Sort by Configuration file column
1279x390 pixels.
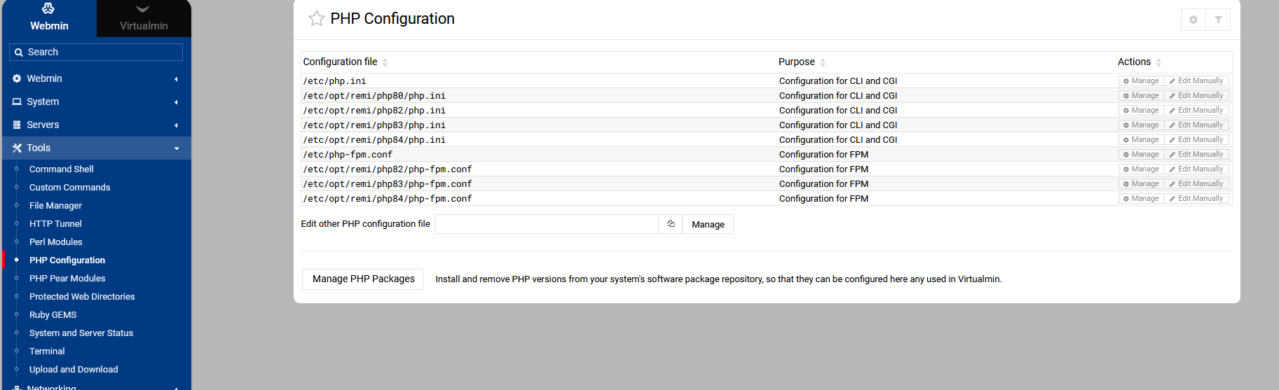pyautogui.click(x=385, y=62)
